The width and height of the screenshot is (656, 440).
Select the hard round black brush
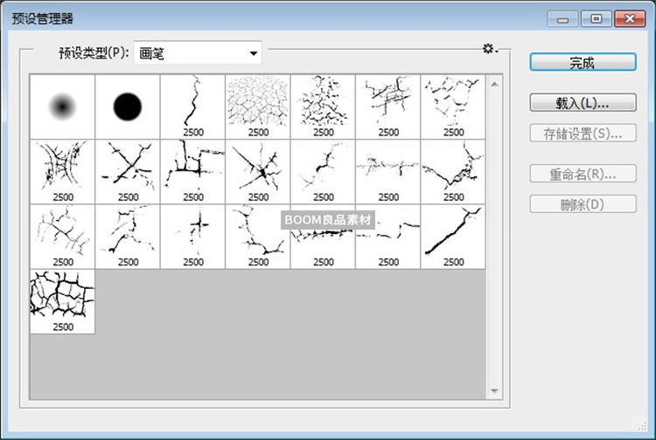point(128,106)
